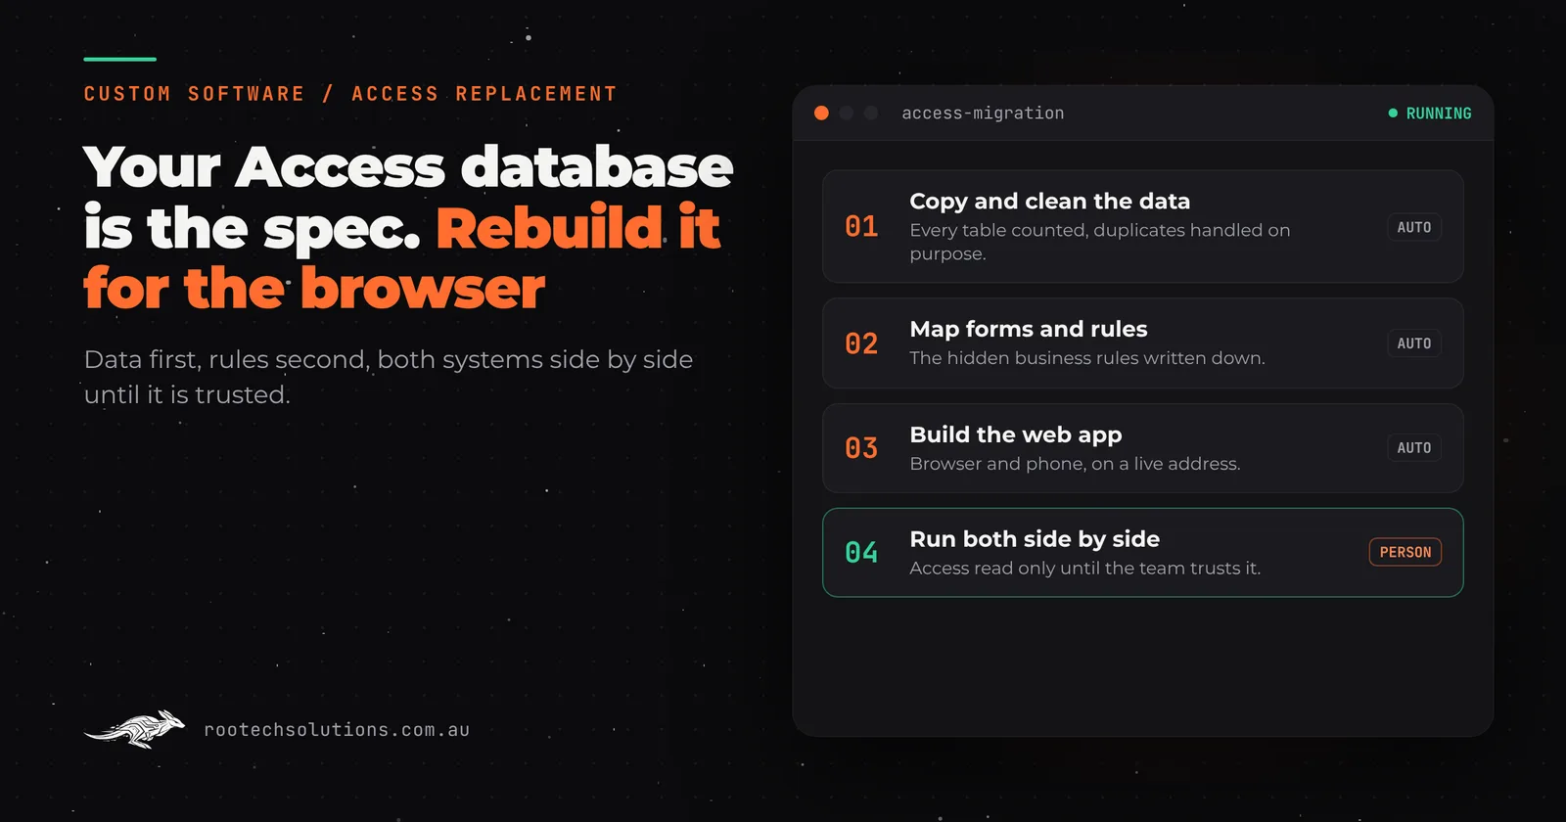Viewport: 1566px width, 822px height.
Task: Click AUTO badge on Build the web app row
Action: coord(1414,448)
